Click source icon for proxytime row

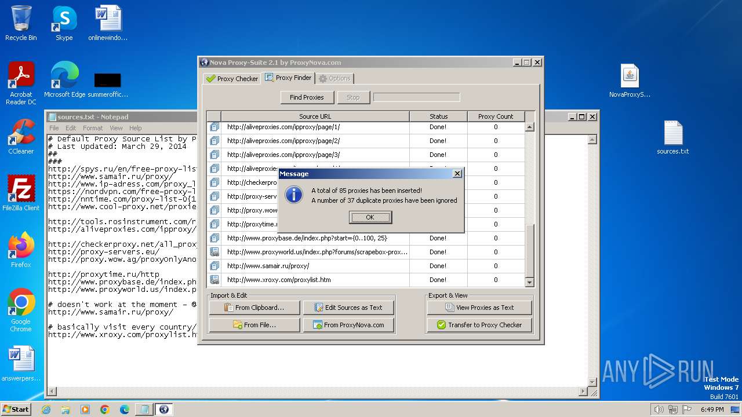pyautogui.click(x=214, y=224)
